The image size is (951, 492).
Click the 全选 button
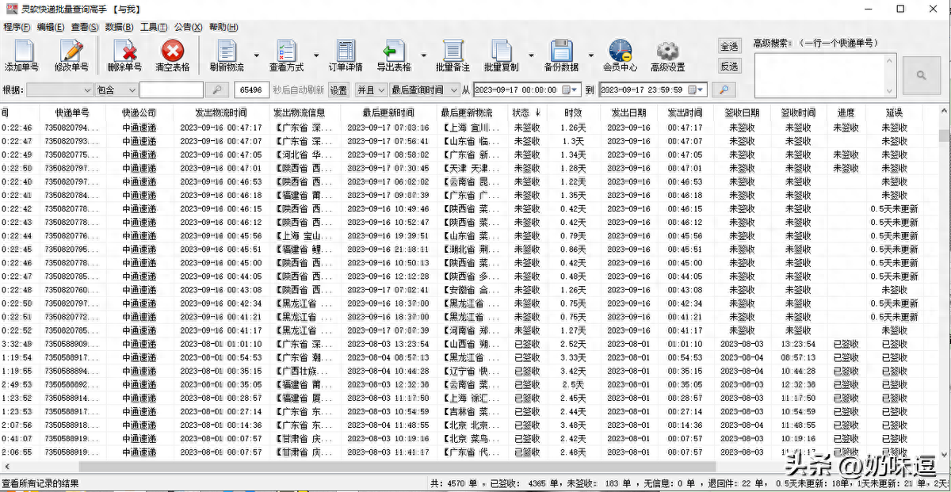coord(729,47)
